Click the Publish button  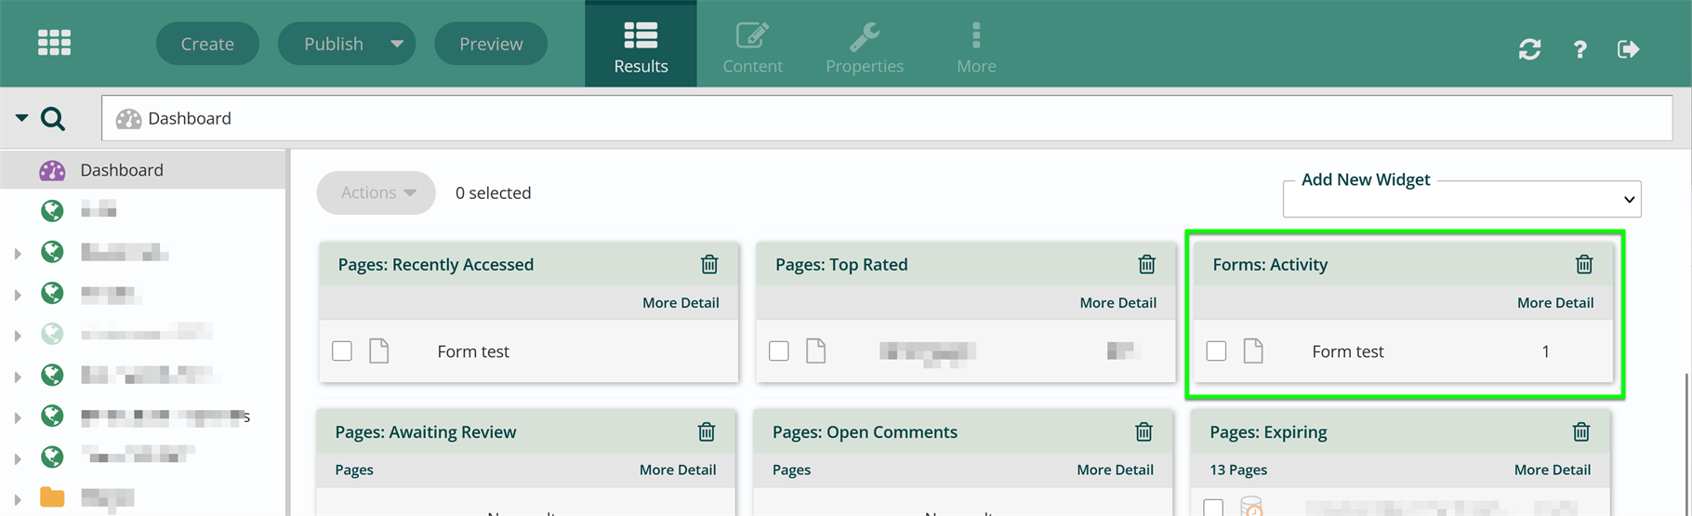334,44
